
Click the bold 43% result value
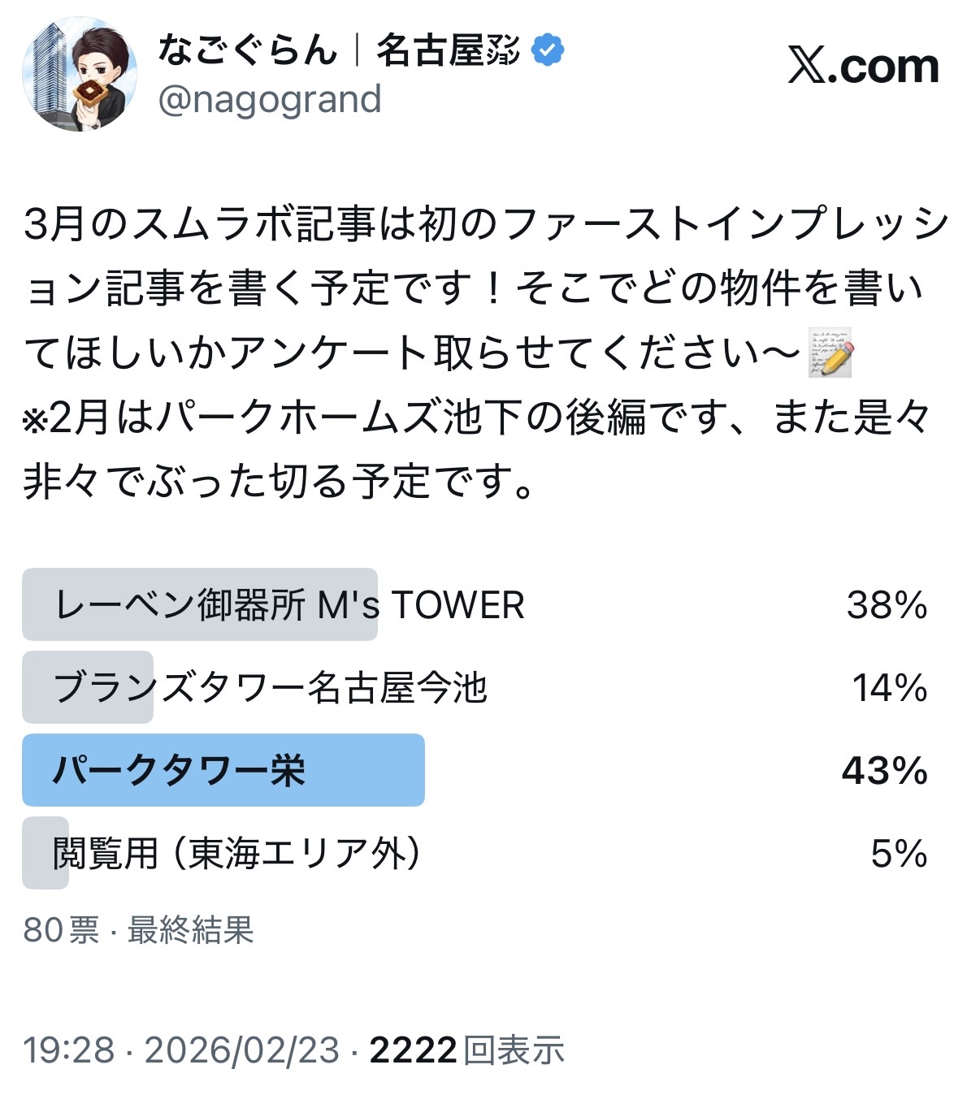click(x=884, y=771)
